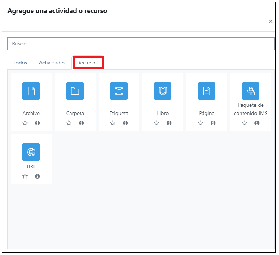This screenshot has height=255, width=279.
Task: Select the Recursos tab
Action: coord(87,63)
